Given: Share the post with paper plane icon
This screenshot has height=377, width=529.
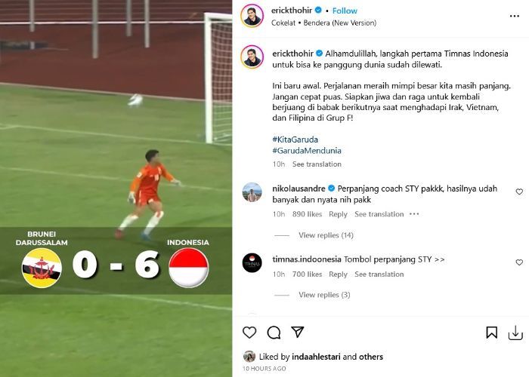Looking at the screenshot, I should 298,332.
